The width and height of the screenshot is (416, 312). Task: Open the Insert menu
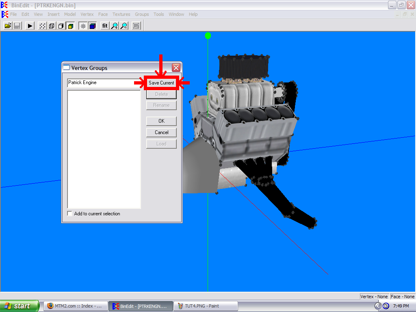pyautogui.click(x=54, y=14)
